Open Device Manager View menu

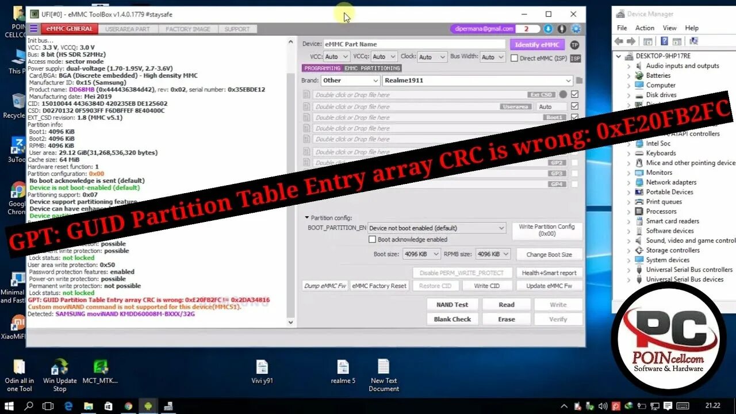point(669,28)
